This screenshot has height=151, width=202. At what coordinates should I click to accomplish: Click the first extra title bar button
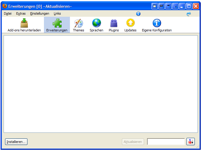154,6
